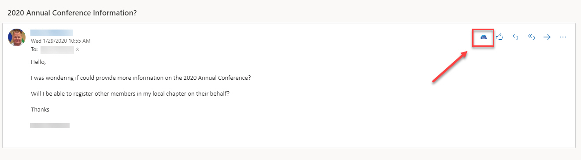Click the To: label
This screenshot has width=581, height=160.
pyautogui.click(x=34, y=50)
